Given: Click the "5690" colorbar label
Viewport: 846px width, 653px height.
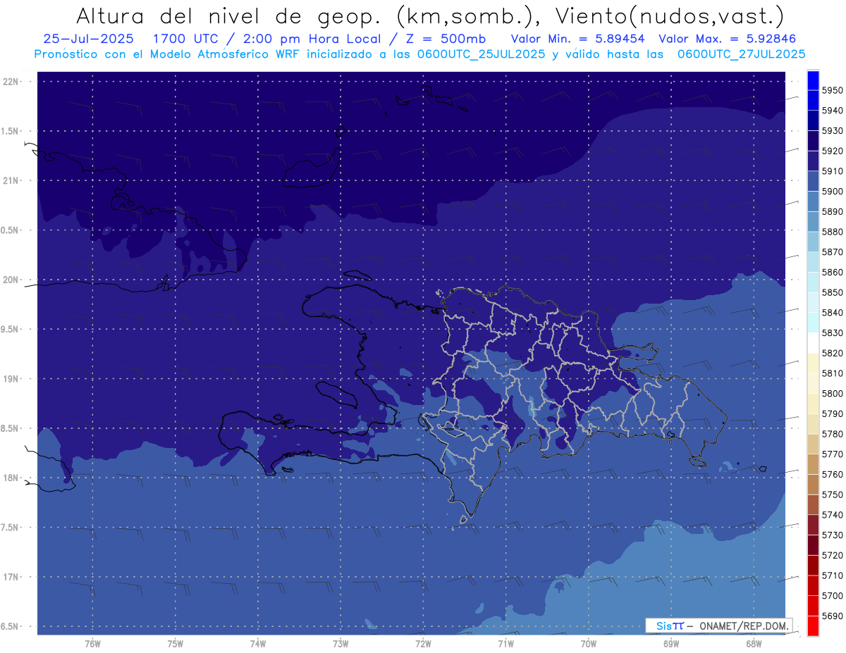Looking at the screenshot, I should point(833,616).
